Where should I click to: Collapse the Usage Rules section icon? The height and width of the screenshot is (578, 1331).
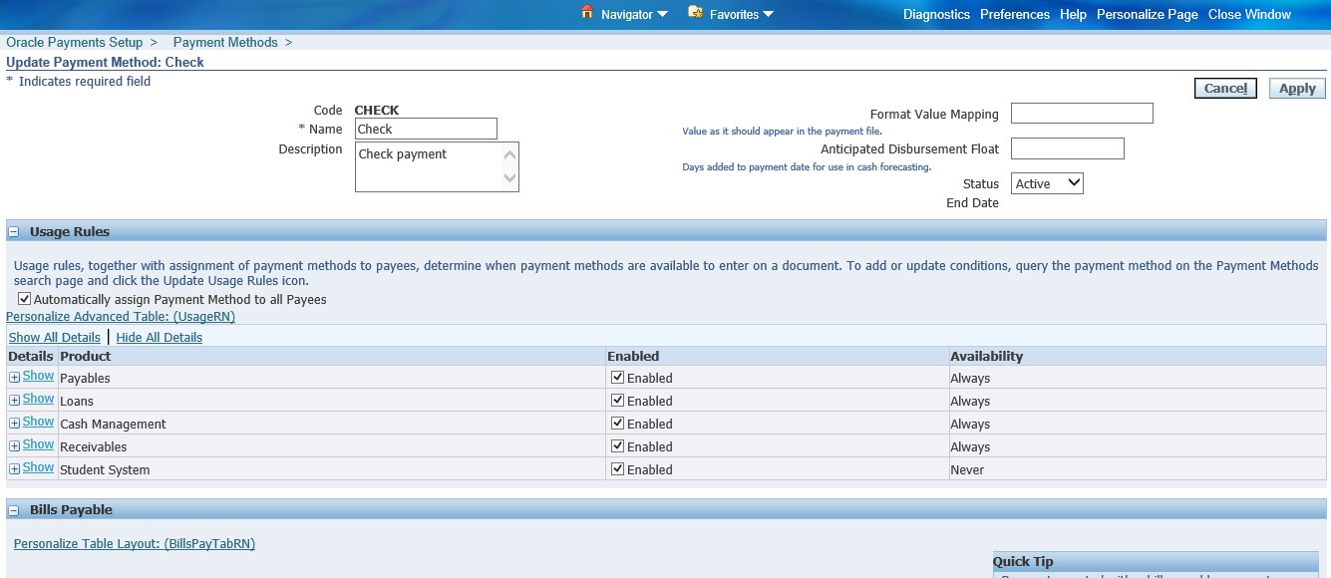(12, 231)
